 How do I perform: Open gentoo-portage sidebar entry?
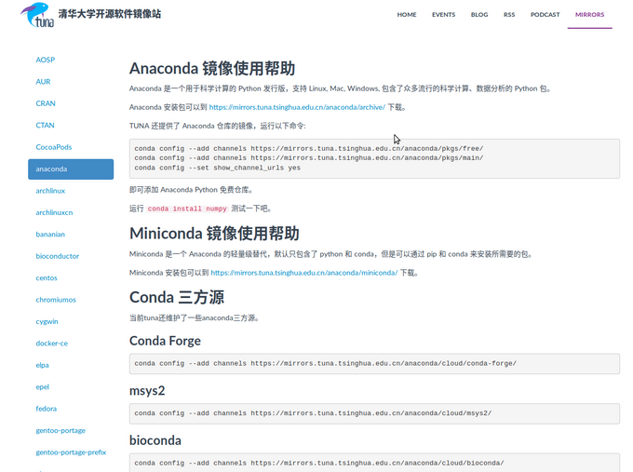61,430
